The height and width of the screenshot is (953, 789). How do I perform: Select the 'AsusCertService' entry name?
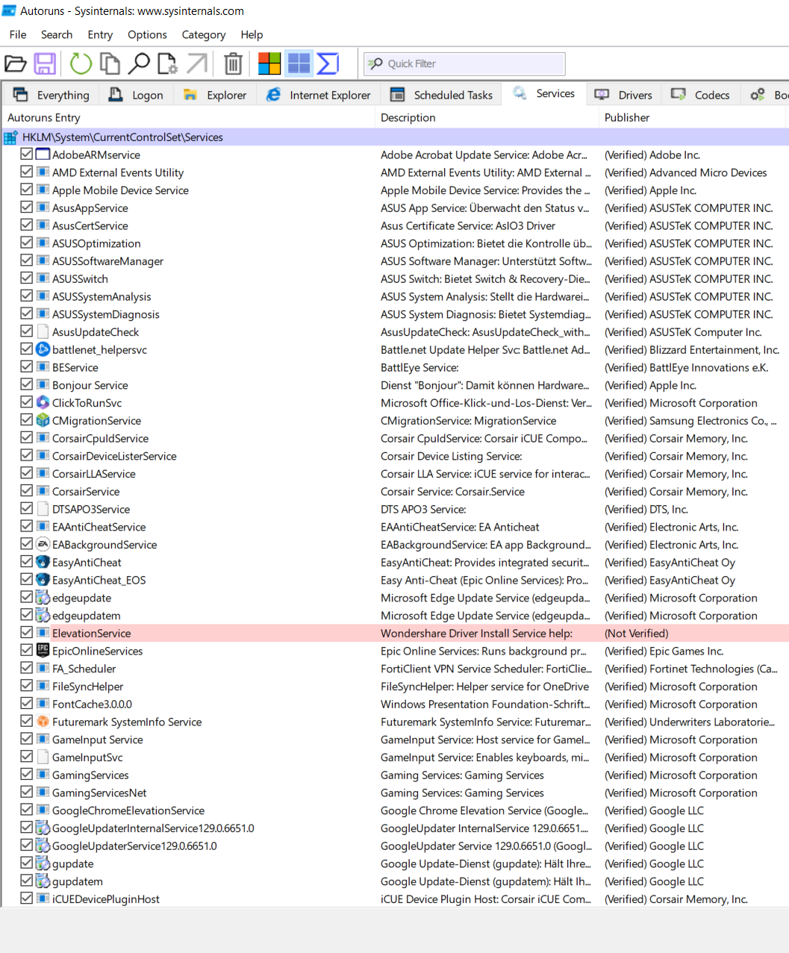click(x=90, y=225)
